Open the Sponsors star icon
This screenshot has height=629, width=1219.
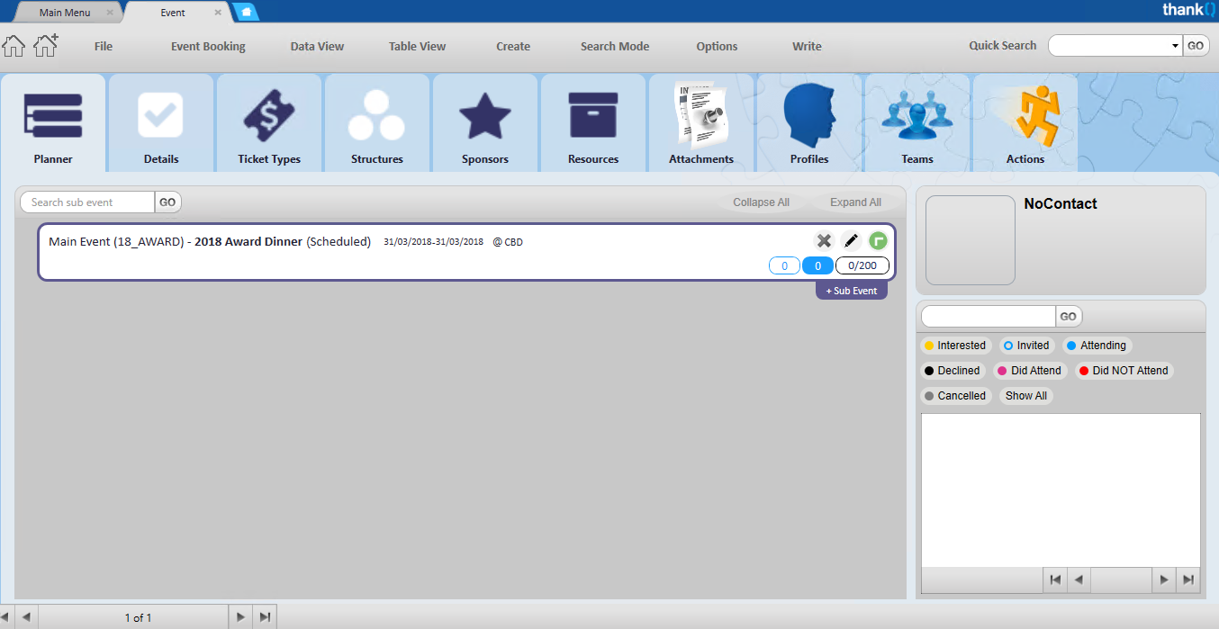click(485, 116)
